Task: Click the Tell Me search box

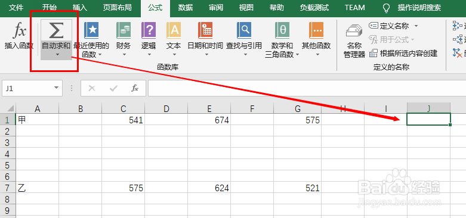Action: pos(419,8)
